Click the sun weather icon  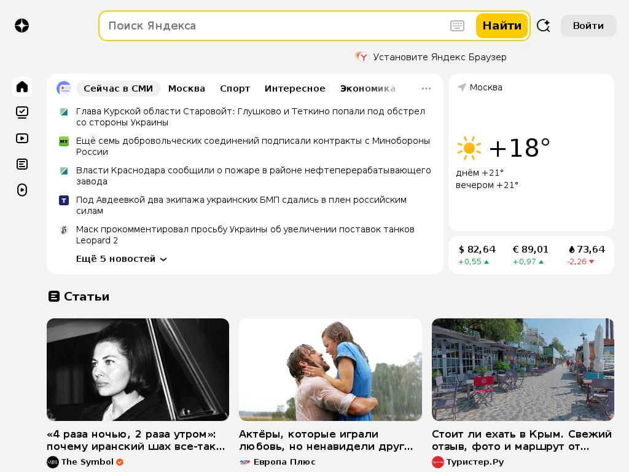[469, 148]
